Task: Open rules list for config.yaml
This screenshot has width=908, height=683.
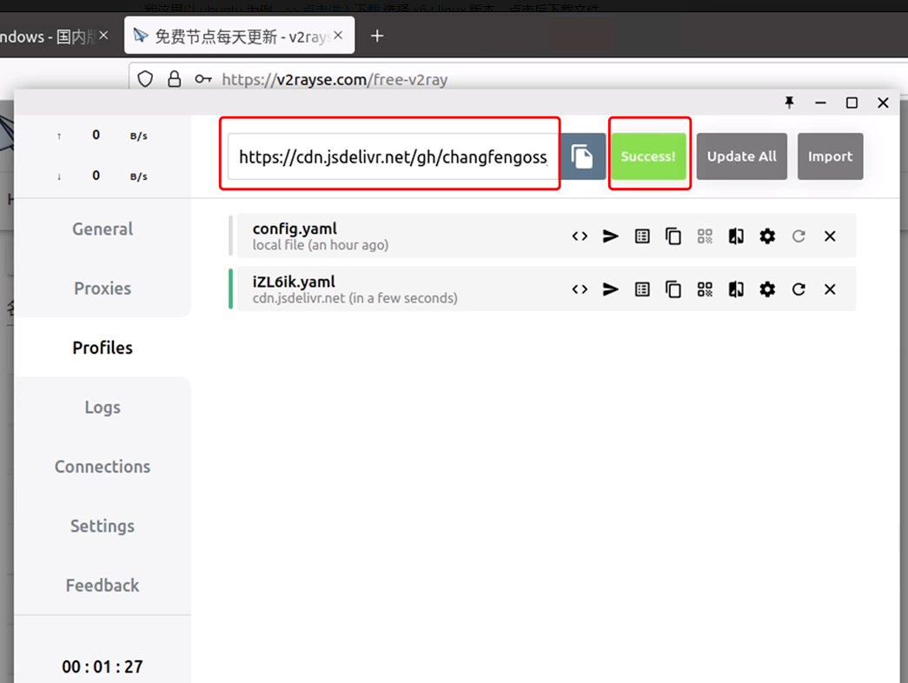Action: [642, 236]
